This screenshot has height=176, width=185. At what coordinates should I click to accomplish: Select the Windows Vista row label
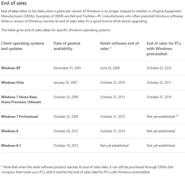pyautogui.click(x=12, y=83)
